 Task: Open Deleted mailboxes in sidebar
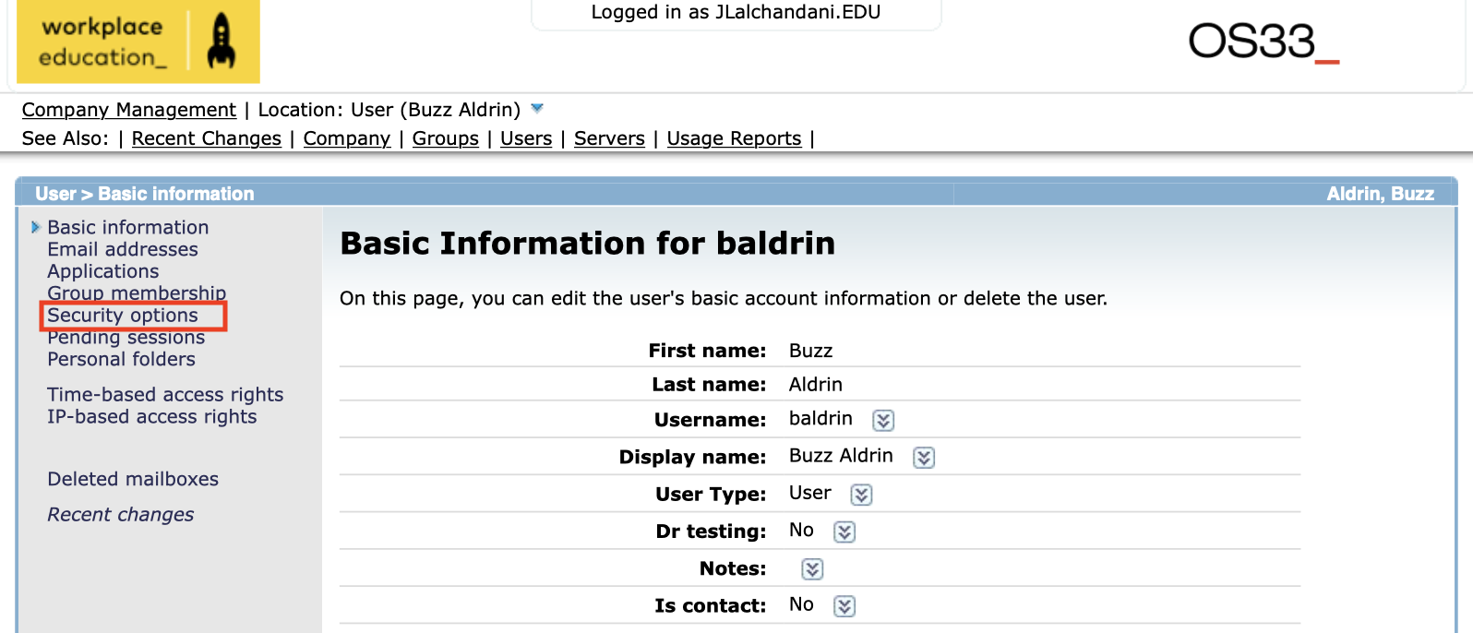[133, 479]
